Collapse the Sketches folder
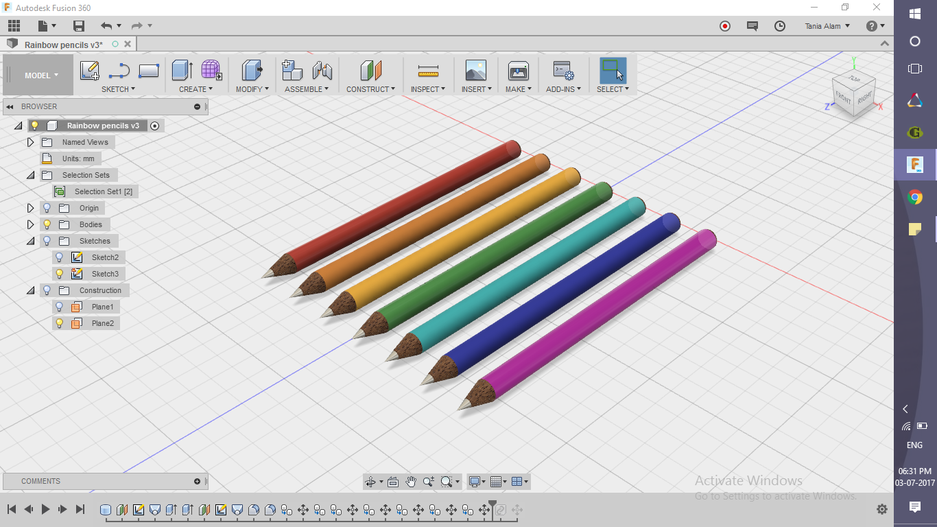The height and width of the screenshot is (527, 937). pos(30,241)
